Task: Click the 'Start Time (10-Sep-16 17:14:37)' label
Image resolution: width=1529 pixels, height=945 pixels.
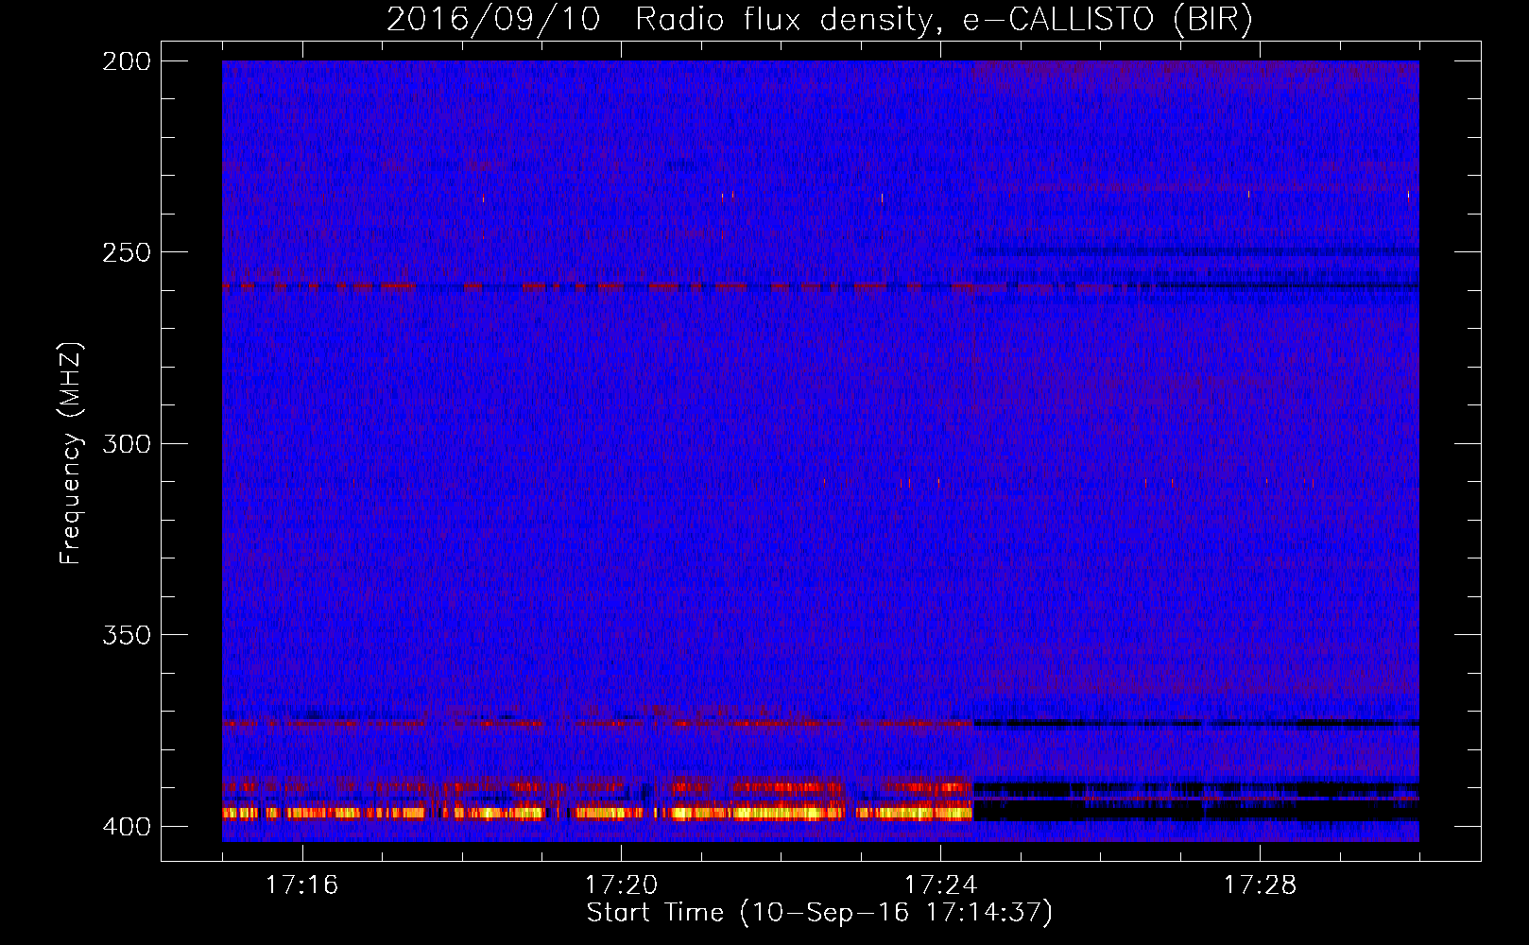Action: point(819,913)
